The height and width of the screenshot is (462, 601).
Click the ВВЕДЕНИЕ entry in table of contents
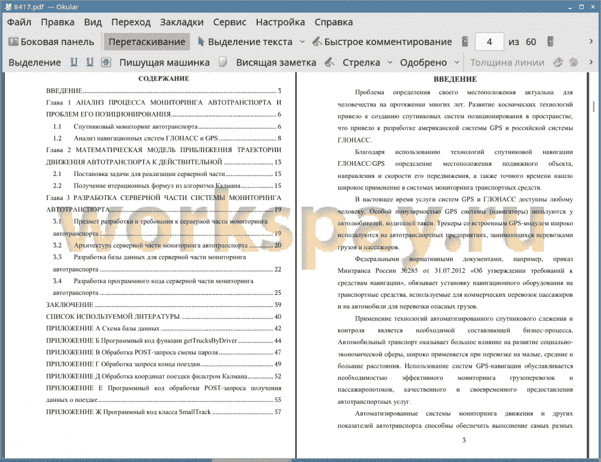tap(163, 91)
